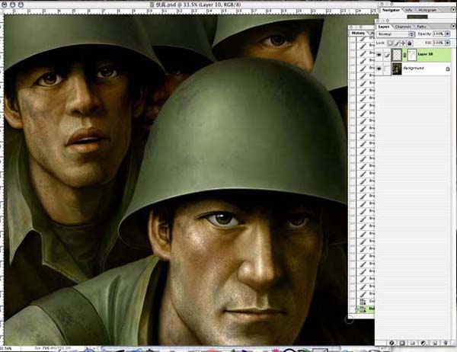Delete layer trash icon in Layers panel
This screenshot has width=457, height=352.
(445, 344)
